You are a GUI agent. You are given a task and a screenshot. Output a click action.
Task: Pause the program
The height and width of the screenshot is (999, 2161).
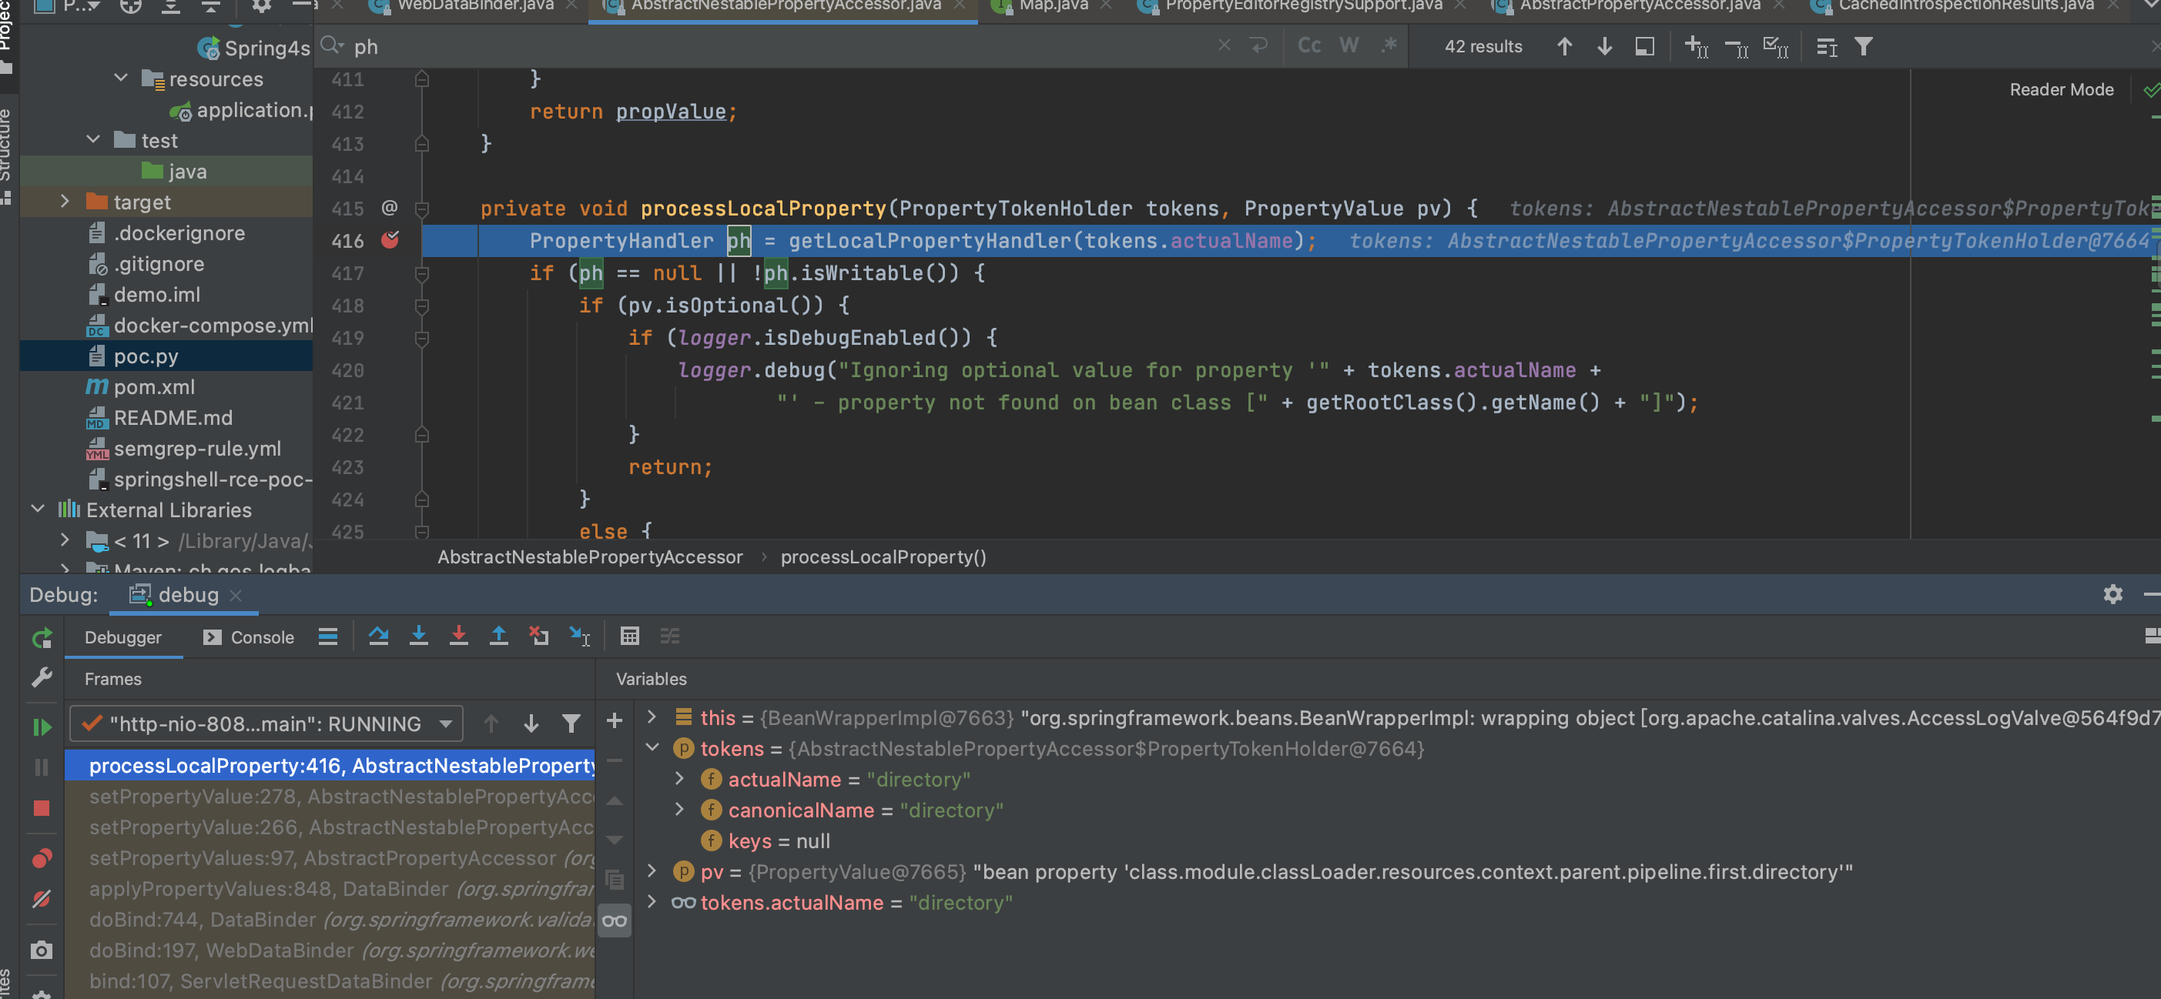coord(41,767)
